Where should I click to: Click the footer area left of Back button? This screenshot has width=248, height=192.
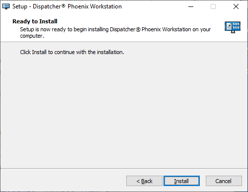63,181
